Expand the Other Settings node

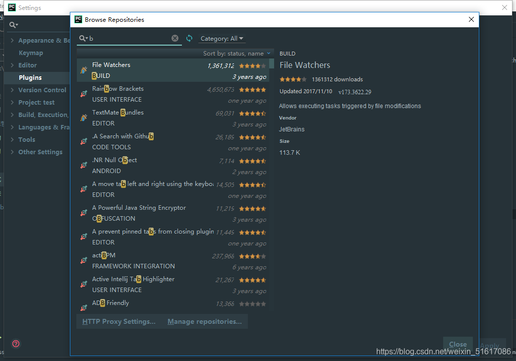coord(12,152)
